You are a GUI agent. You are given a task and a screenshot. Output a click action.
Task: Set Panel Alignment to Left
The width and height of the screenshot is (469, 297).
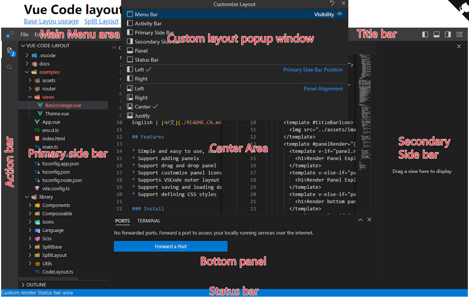[235, 89]
